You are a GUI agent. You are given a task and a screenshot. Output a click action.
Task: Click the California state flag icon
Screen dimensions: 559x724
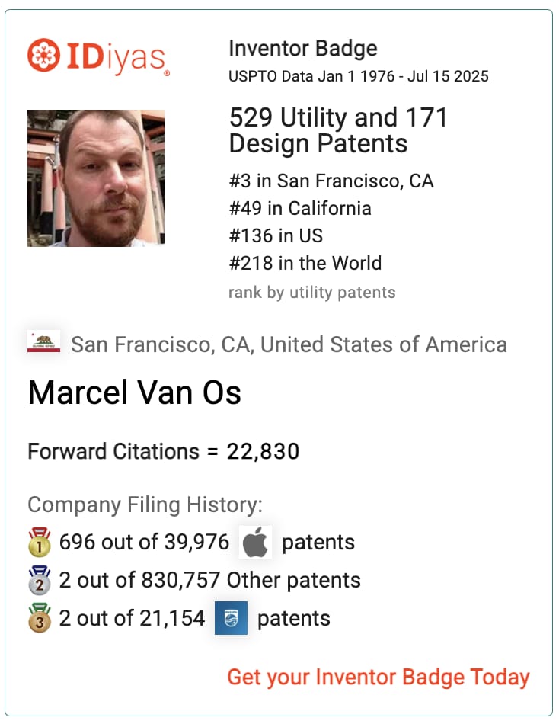point(43,341)
